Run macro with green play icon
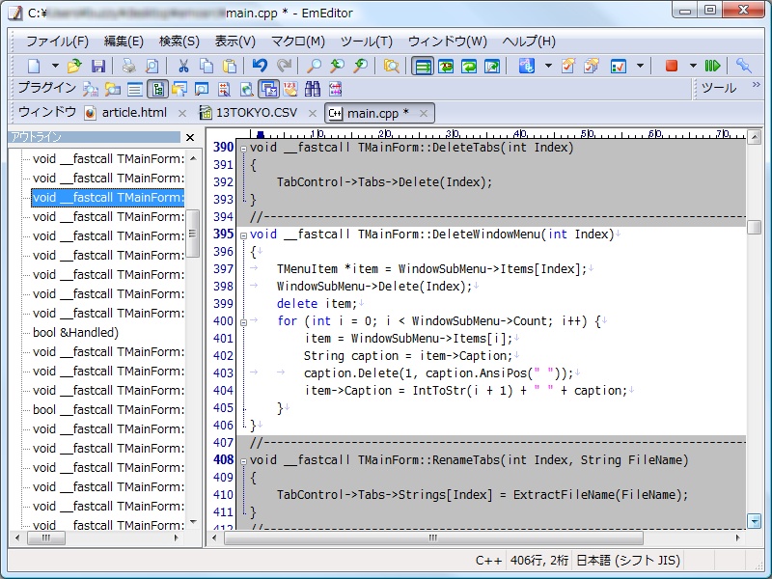 pyautogui.click(x=712, y=66)
